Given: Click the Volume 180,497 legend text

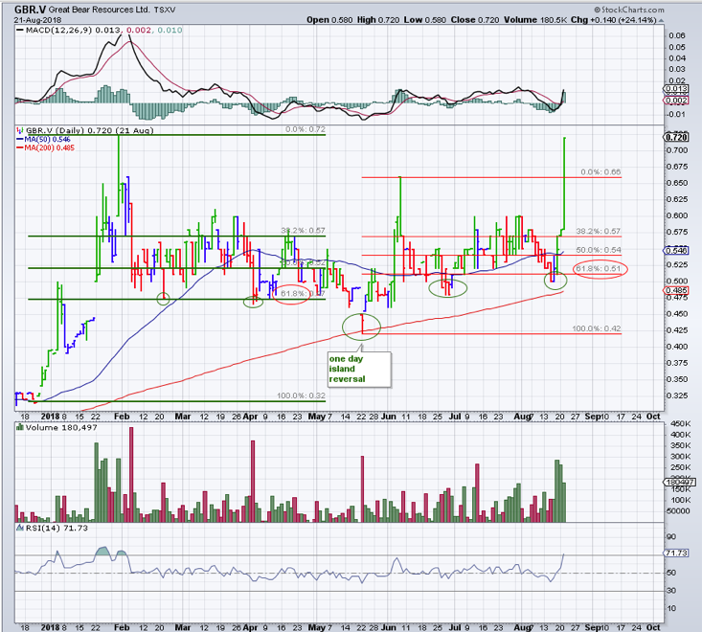Looking at the screenshot, I should tap(61, 427).
